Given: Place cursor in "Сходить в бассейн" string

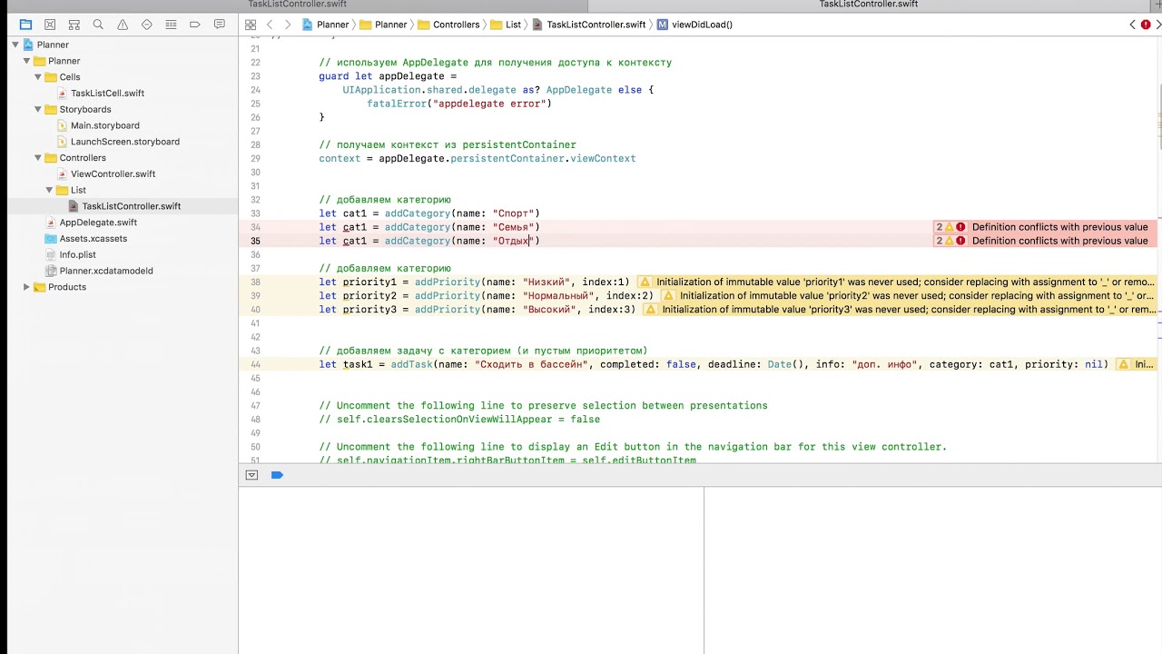Looking at the screenshot, I should coord(532,364).
